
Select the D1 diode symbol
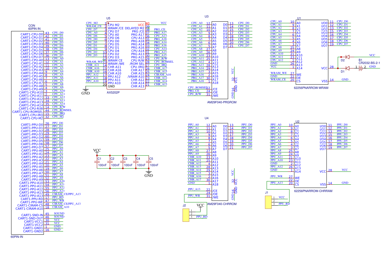pyautogui.click(x=348, y=68)
